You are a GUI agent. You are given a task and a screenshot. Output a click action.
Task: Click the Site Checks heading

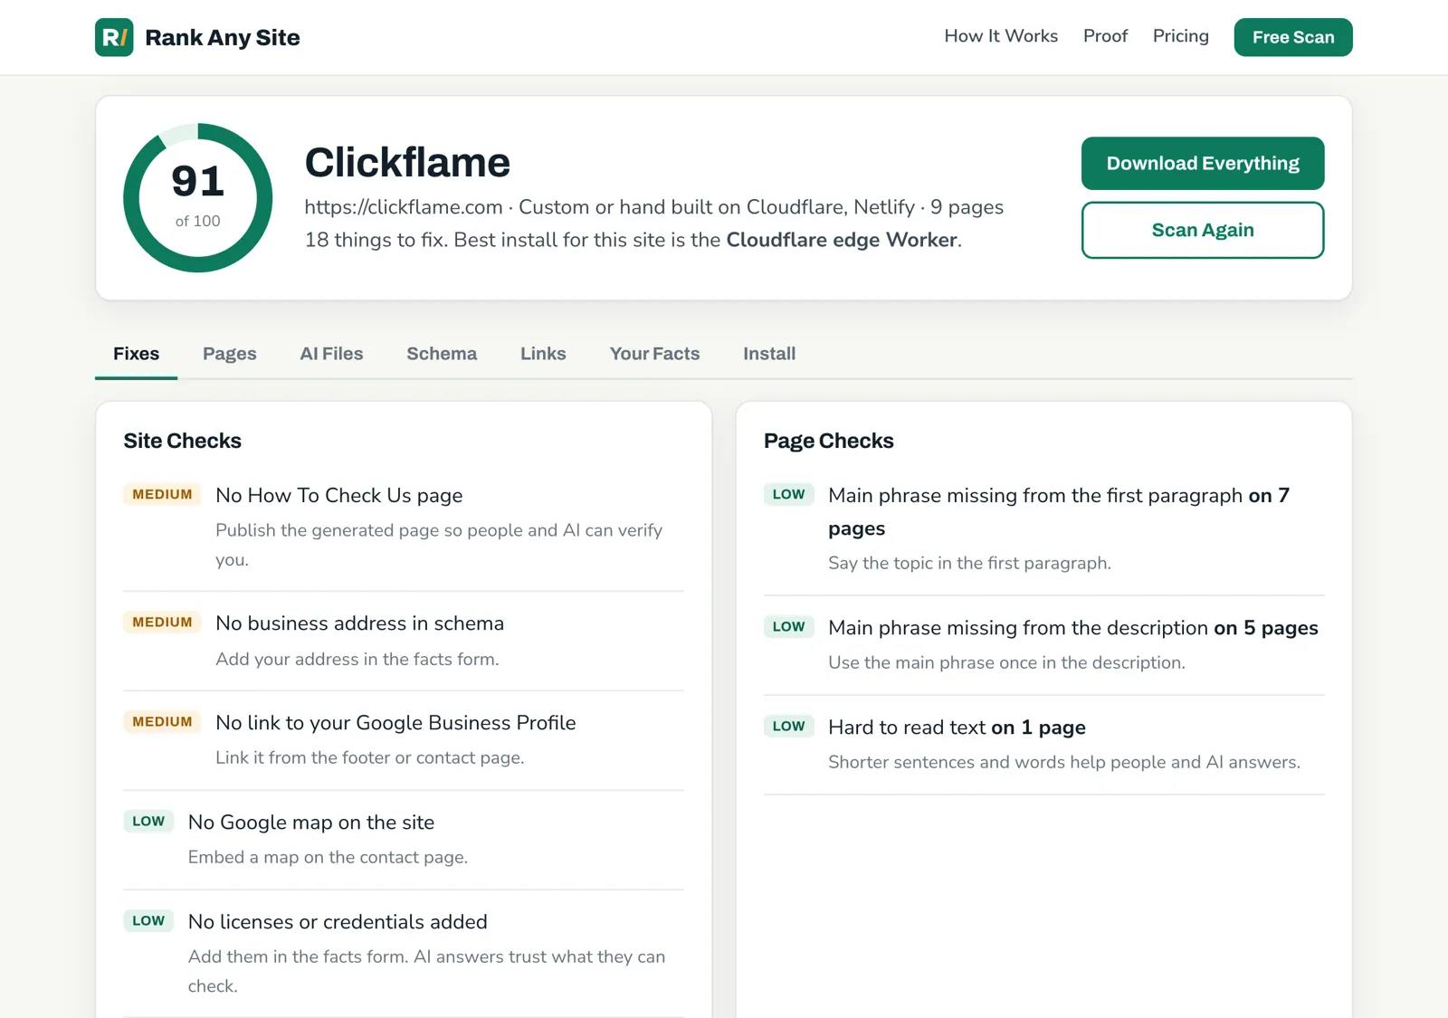pos(182,441)
